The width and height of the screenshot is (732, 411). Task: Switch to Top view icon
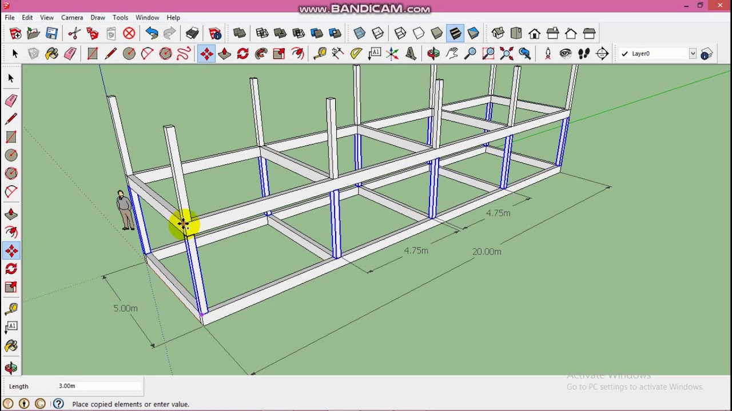point(516,33)
